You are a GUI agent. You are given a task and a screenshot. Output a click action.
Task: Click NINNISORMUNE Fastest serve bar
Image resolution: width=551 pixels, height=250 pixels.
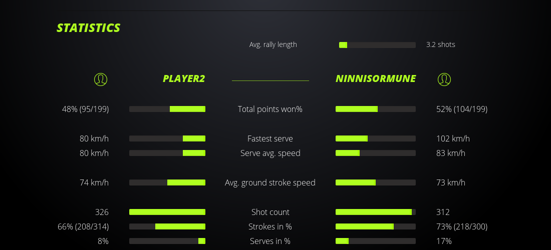(376, 138)
